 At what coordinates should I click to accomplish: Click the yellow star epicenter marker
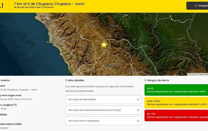click(104, 45)
